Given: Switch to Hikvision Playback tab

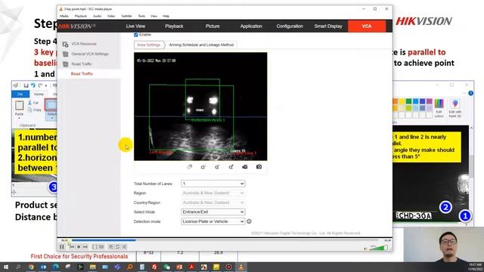Looking at the screenshot, I should coord(174,26).
